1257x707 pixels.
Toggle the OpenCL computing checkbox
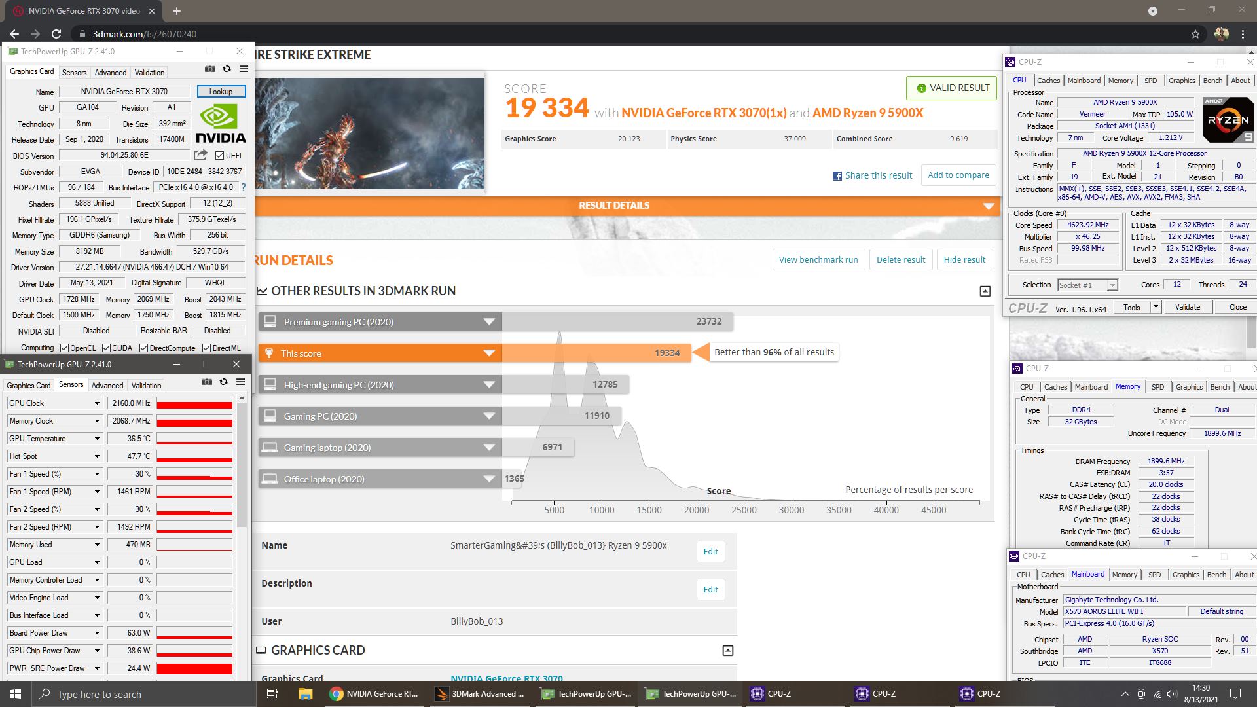tap(64, 348)
